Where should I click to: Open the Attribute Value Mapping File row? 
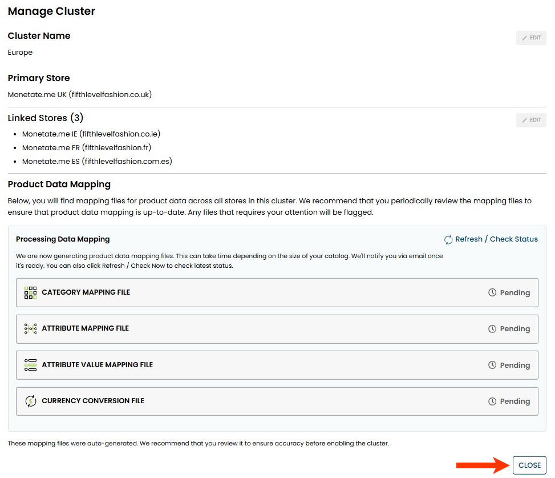tap(277, 365)
